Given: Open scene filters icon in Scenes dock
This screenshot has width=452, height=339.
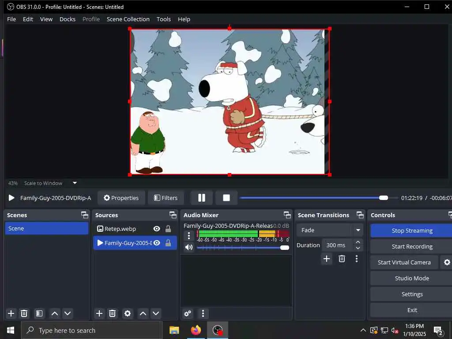Looking at the screenshot, I should [39, 313].
